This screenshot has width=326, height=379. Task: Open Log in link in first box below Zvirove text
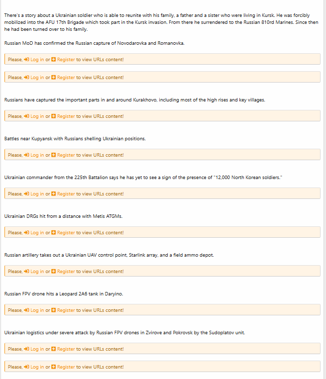point(37,349)
